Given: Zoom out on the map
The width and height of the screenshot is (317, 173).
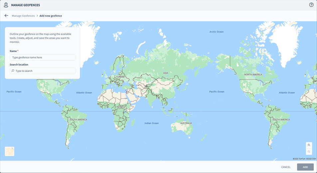Looking at the screenshot, I should [x=309, y=152].
